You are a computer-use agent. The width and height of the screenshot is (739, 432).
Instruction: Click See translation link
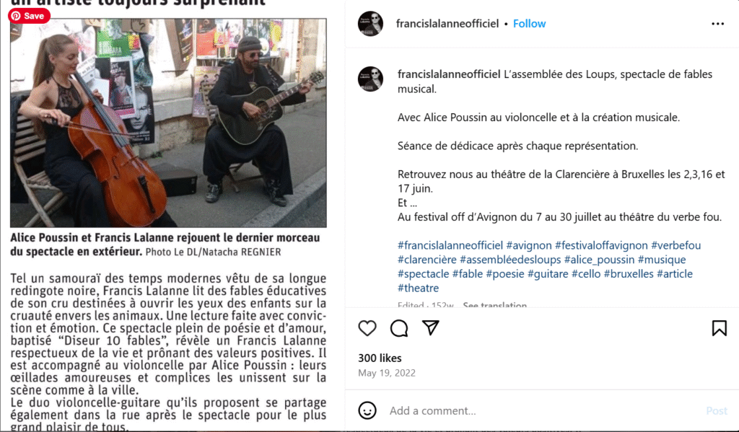point(495,305)
